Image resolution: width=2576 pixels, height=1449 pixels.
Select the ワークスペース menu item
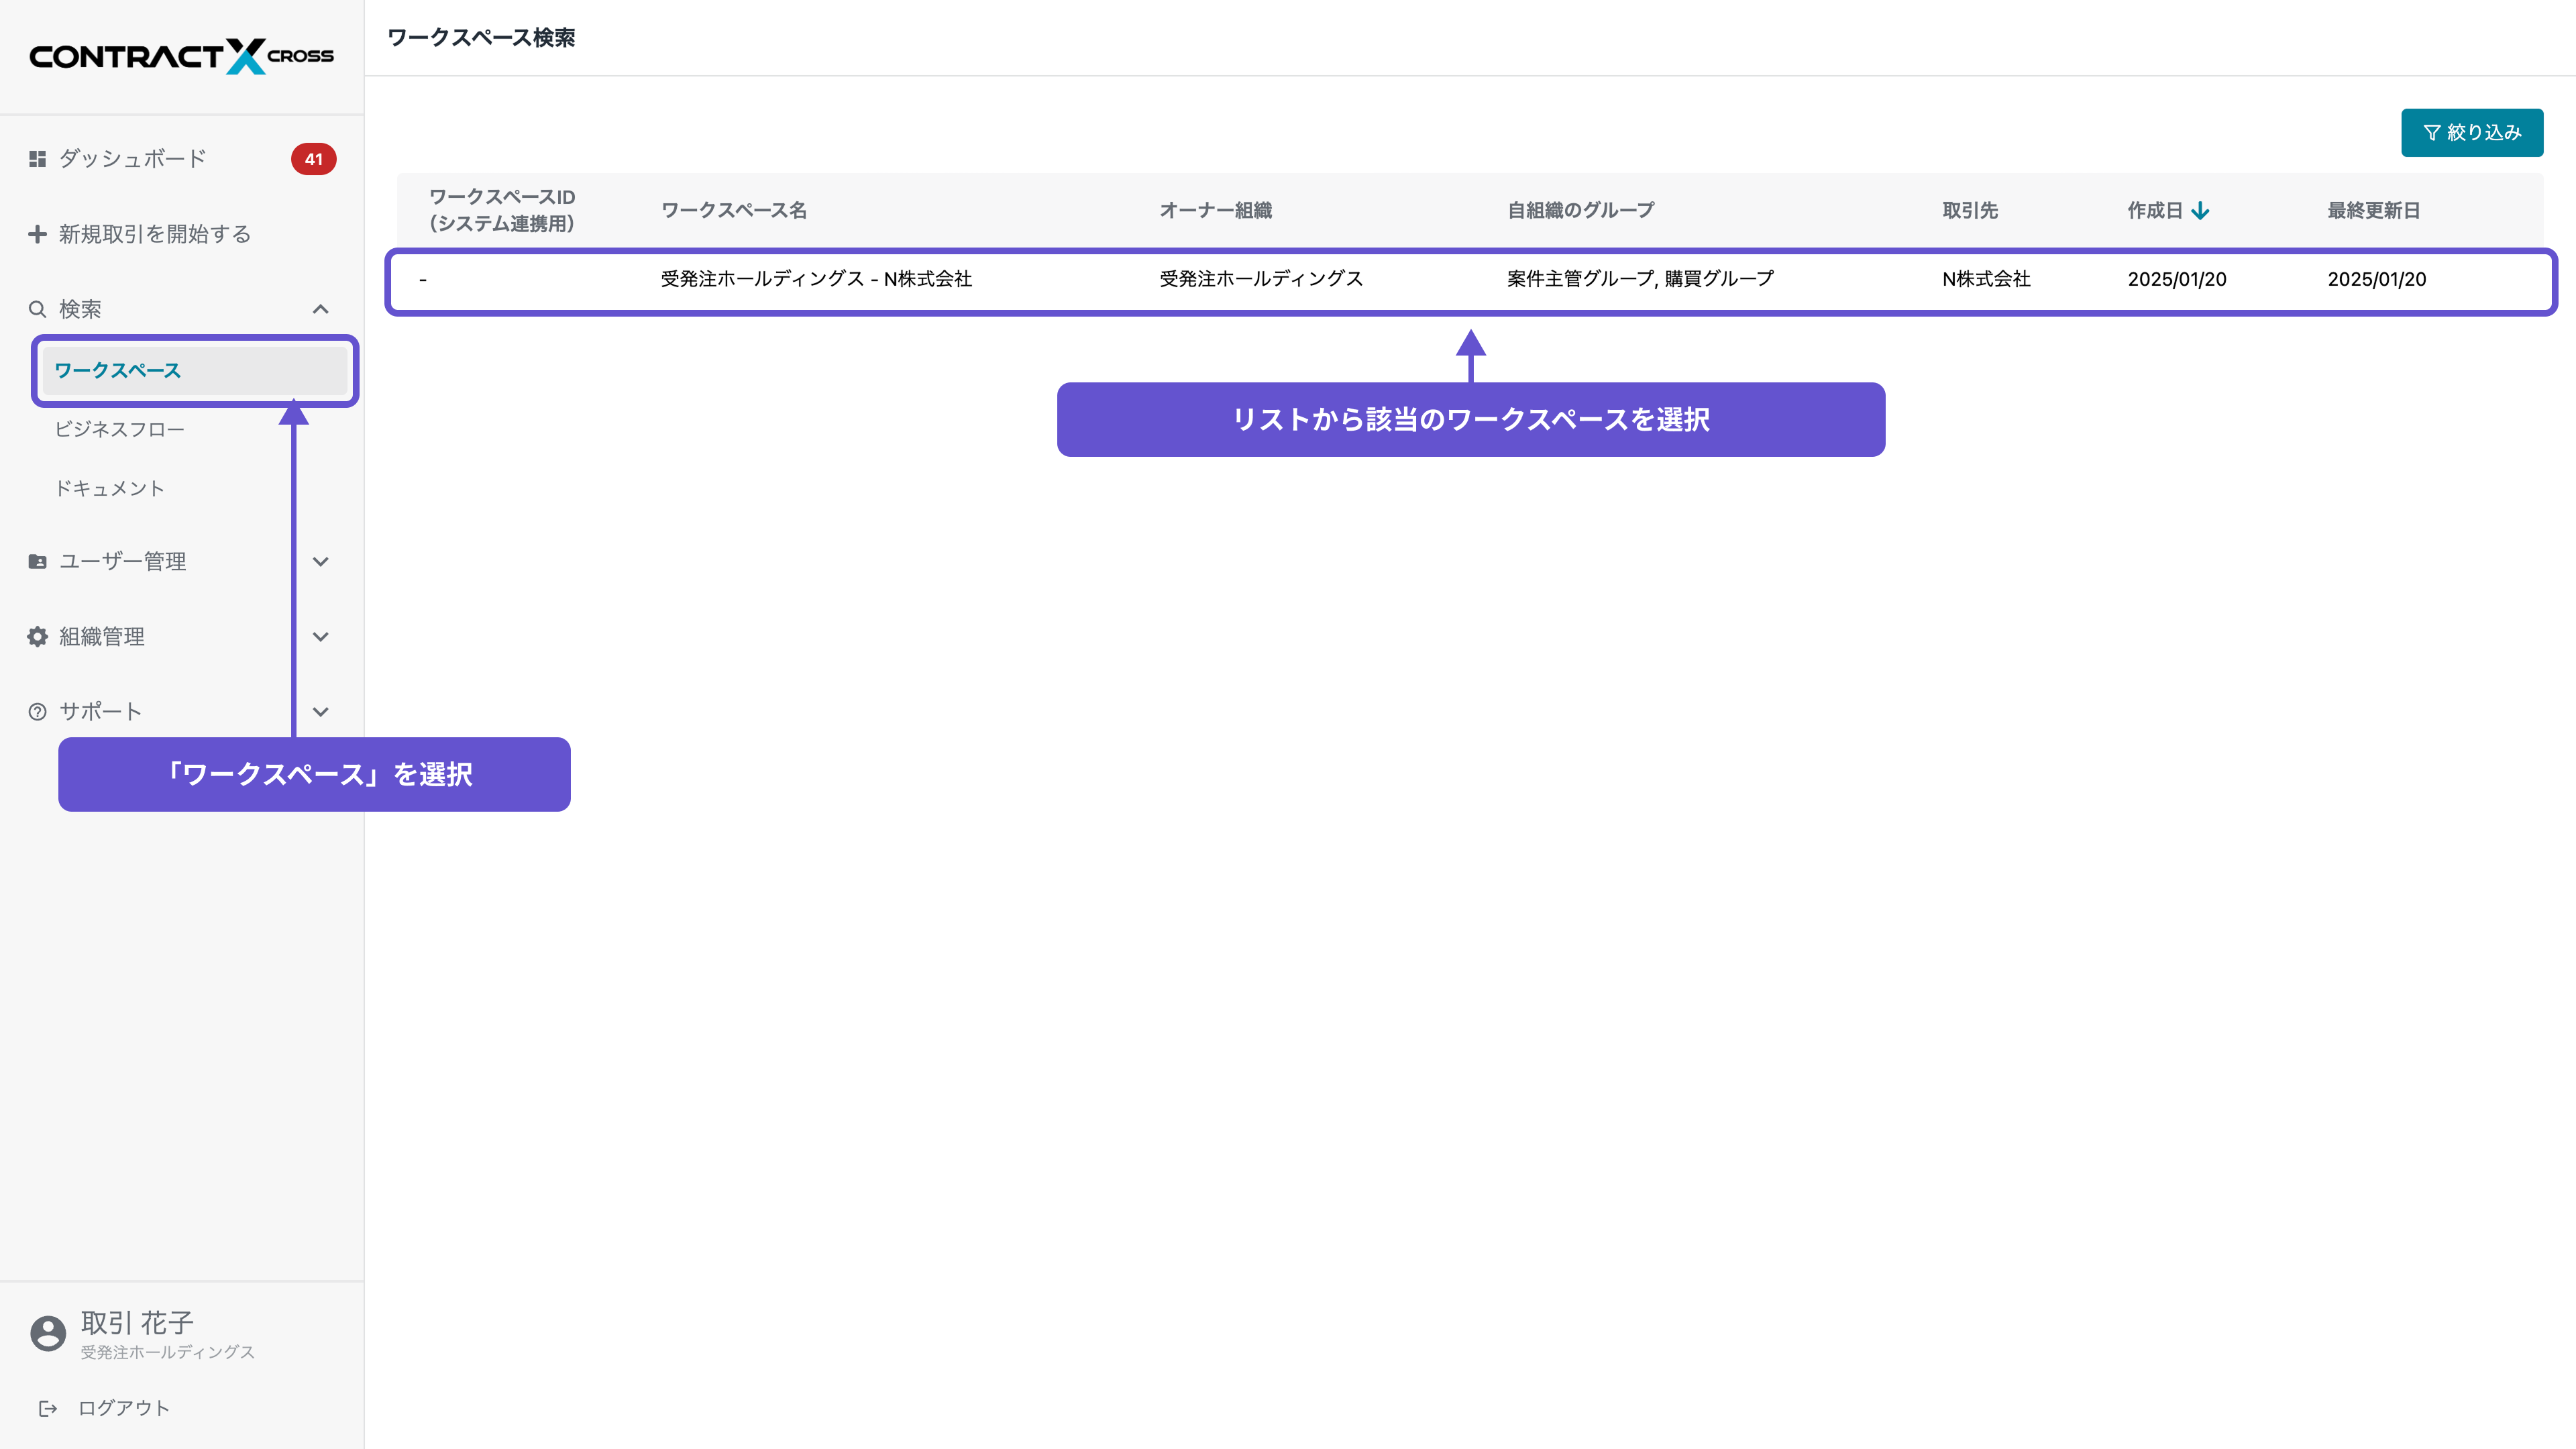(x=118, y=371)
